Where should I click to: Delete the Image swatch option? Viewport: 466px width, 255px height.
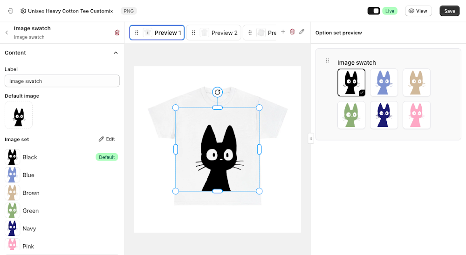click(117, 33)
